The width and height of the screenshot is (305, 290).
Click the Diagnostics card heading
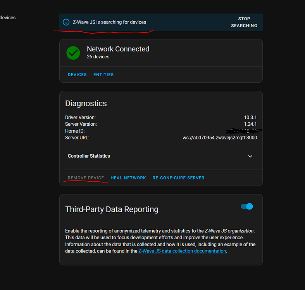tap(86, 104)
